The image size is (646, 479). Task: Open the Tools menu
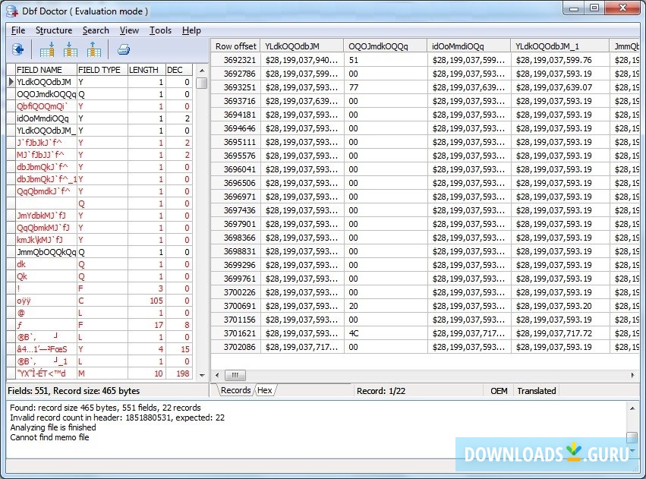coord(160,30)
